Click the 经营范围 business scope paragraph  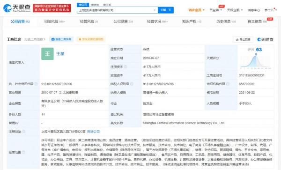[x=156, y=152]
